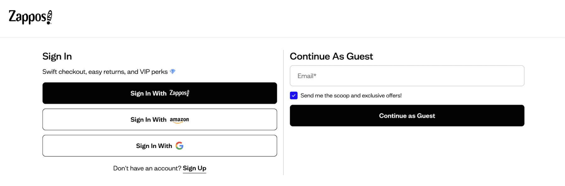Click the Google "G" icon on the sign-in button
The width and height of the screenshot is (565, 186).
click(179, 145)
